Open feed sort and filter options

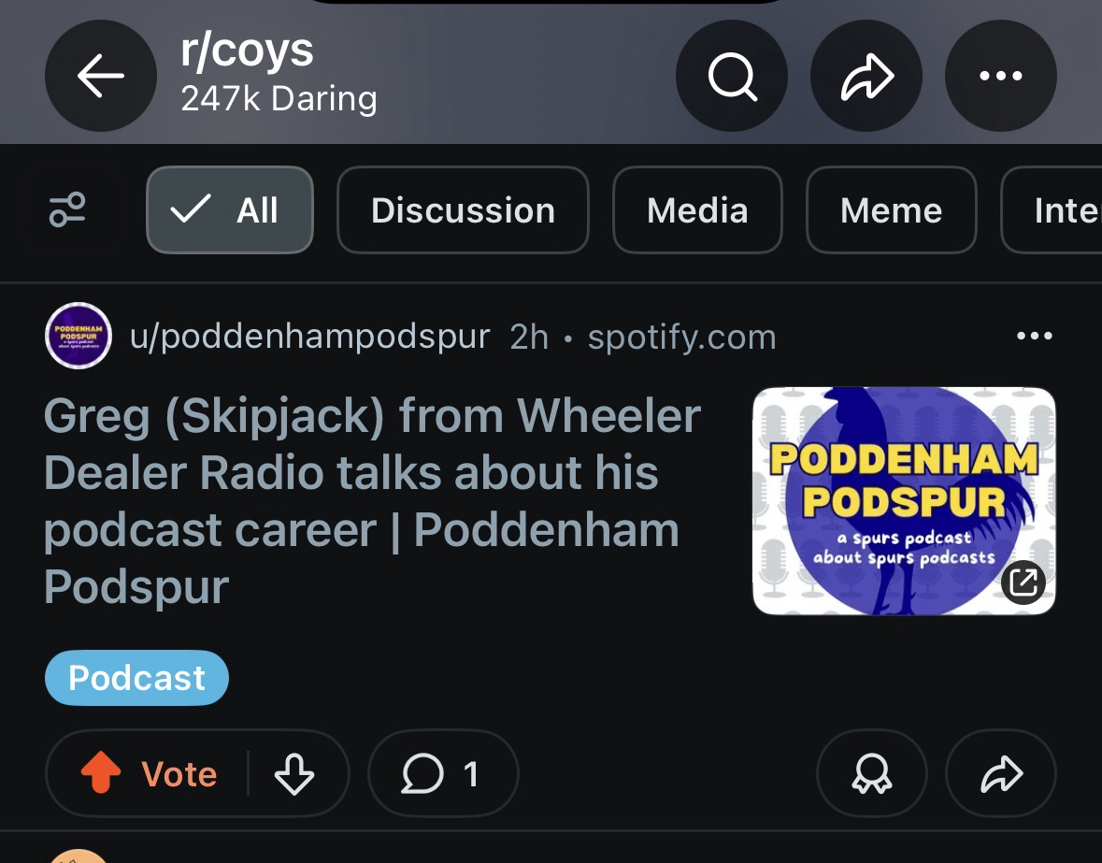click(x=67, y=210)
